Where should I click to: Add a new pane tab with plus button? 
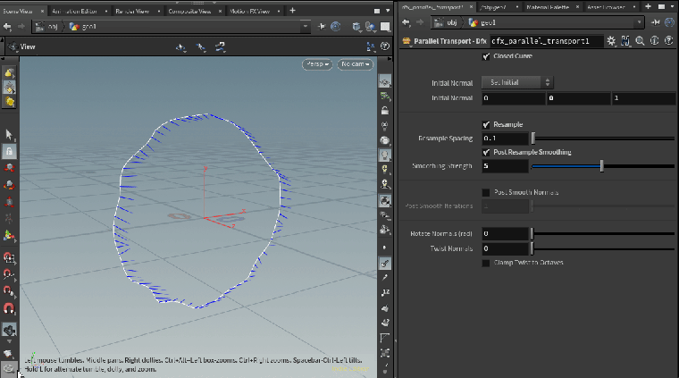(293, 11)
